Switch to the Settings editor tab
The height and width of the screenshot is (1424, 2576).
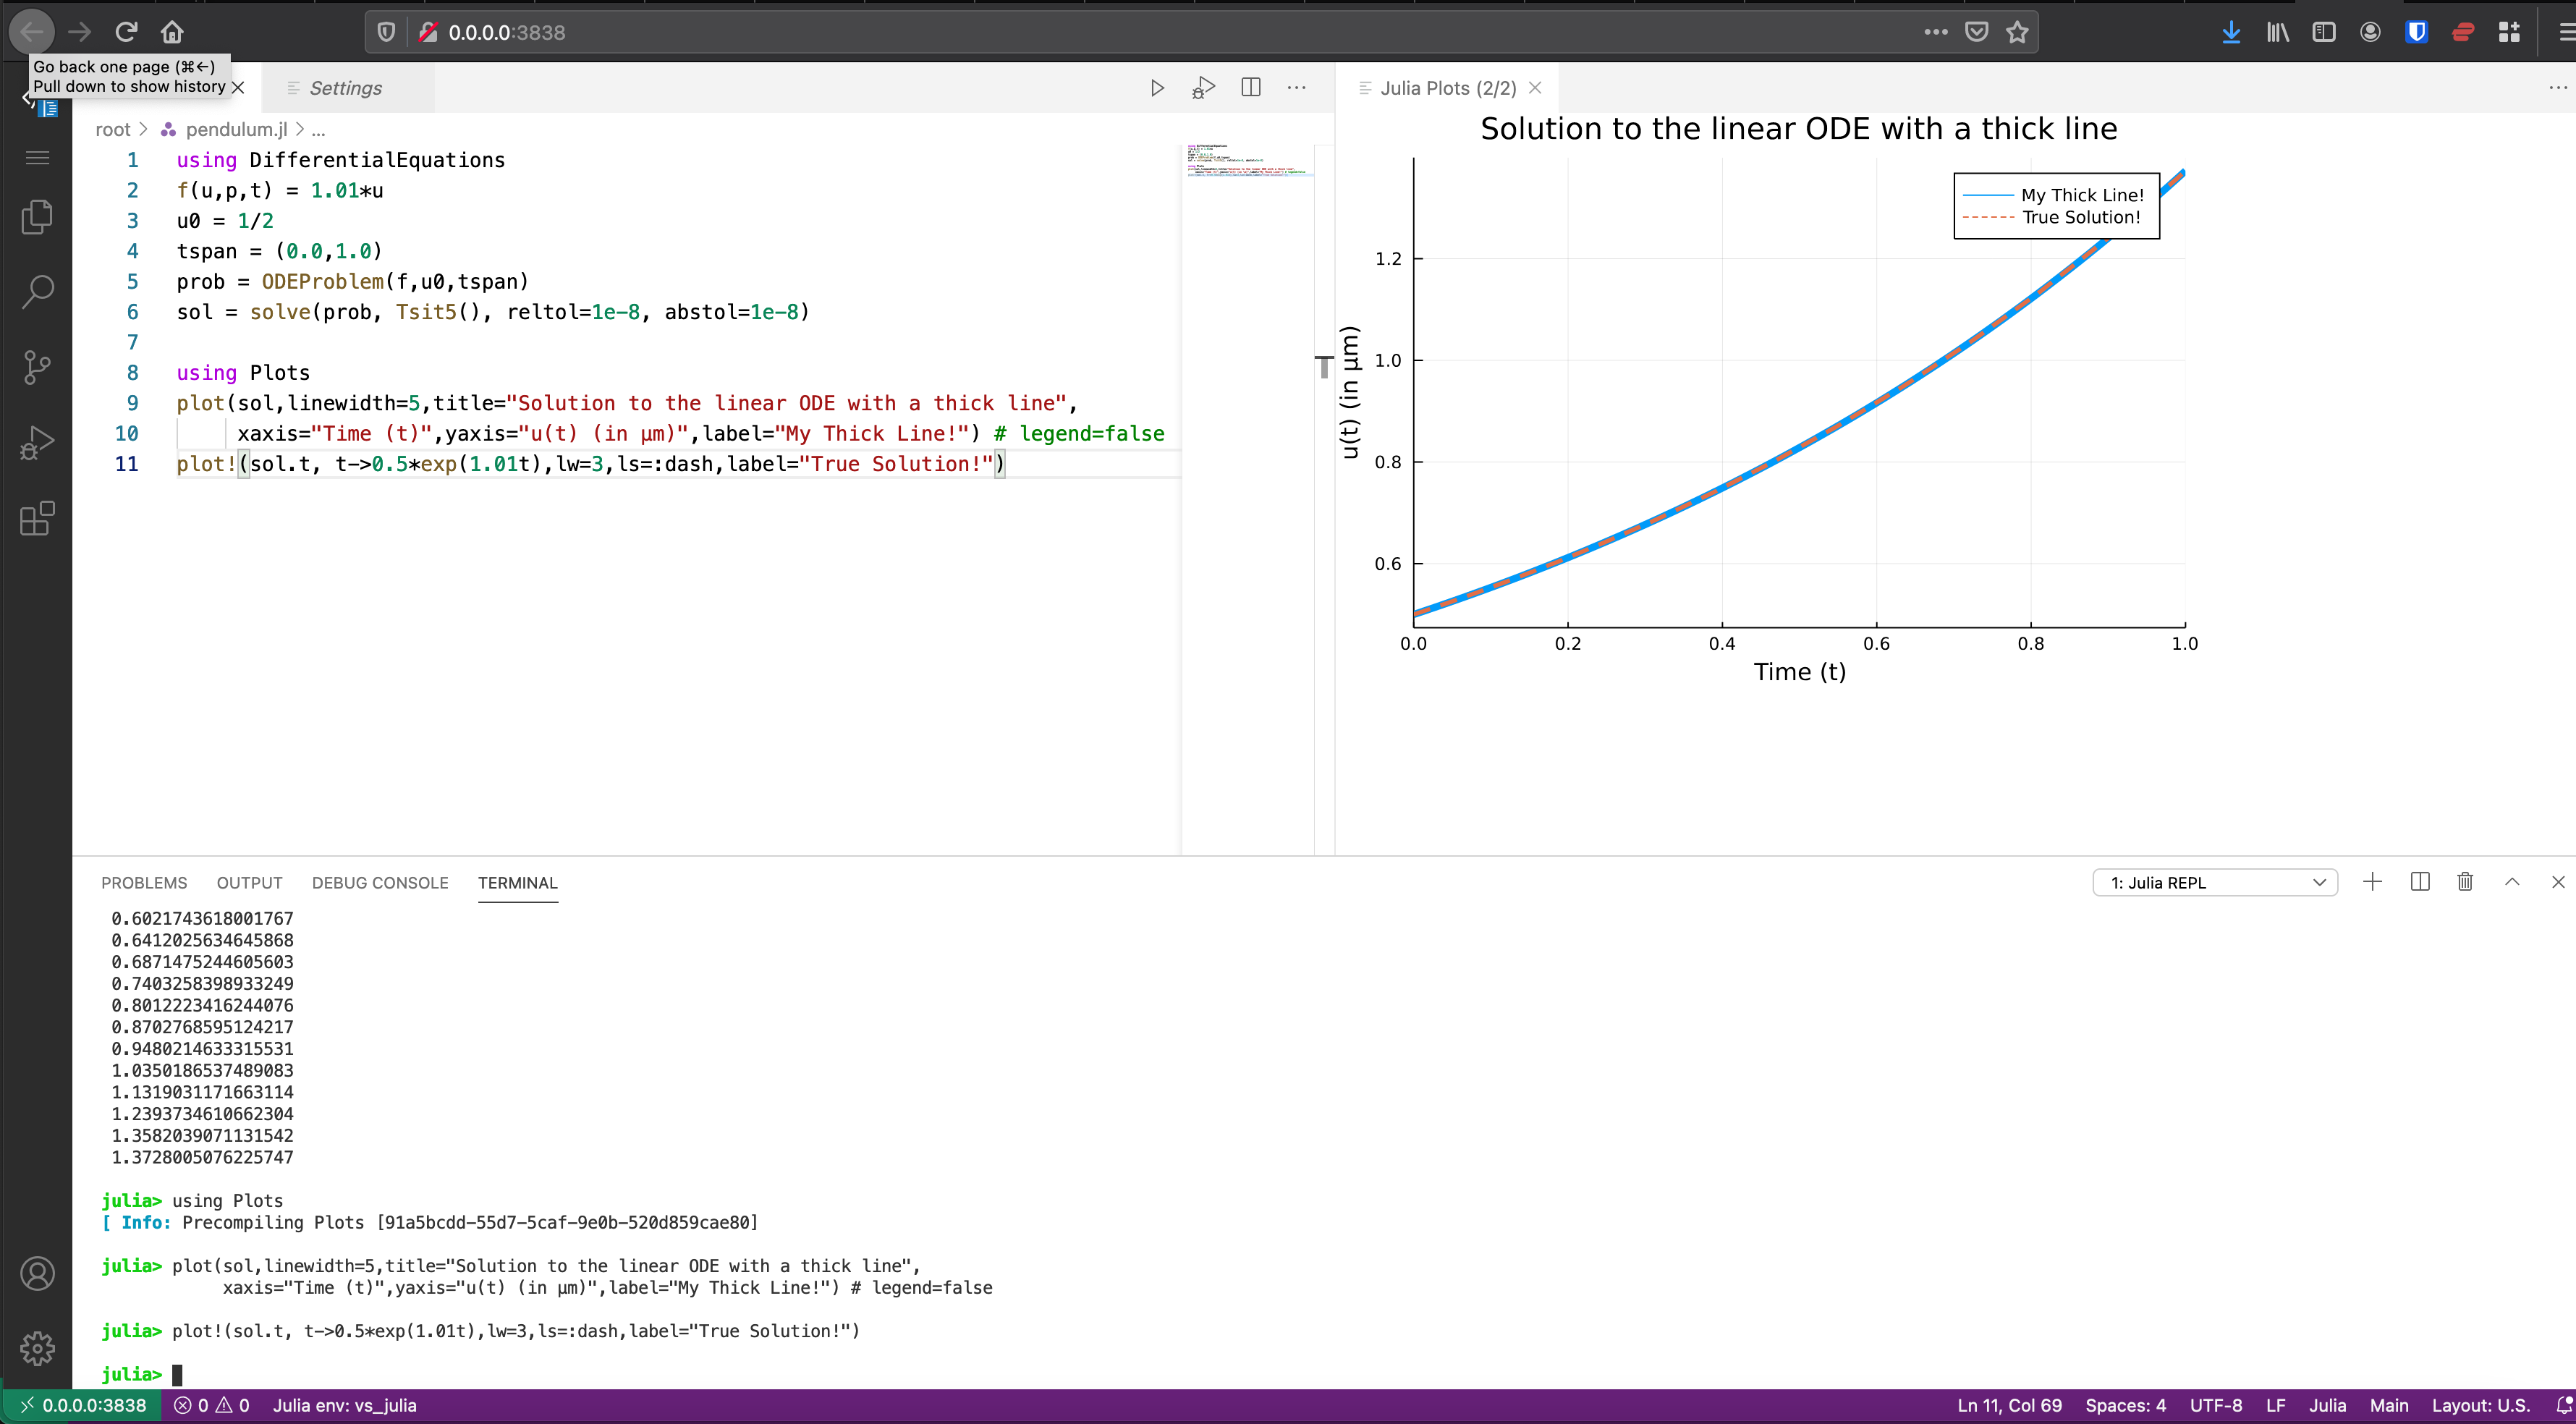[345, 88]
